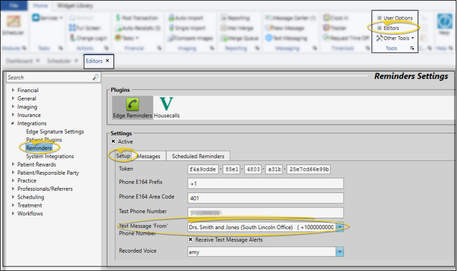Uncheck the Active checkbox under Settings
Viewport: 457px width, 271px height.
(113, 142)
